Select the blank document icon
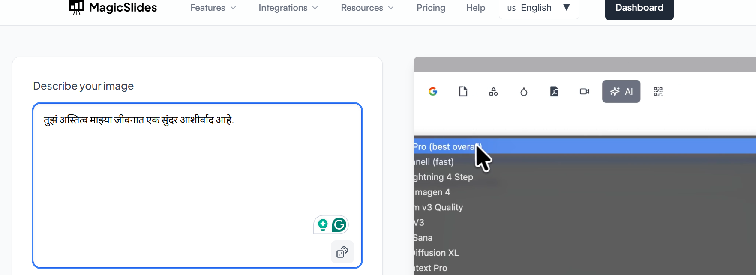The height and width of the screenshot is (275, 756). [x=463, y=91]
